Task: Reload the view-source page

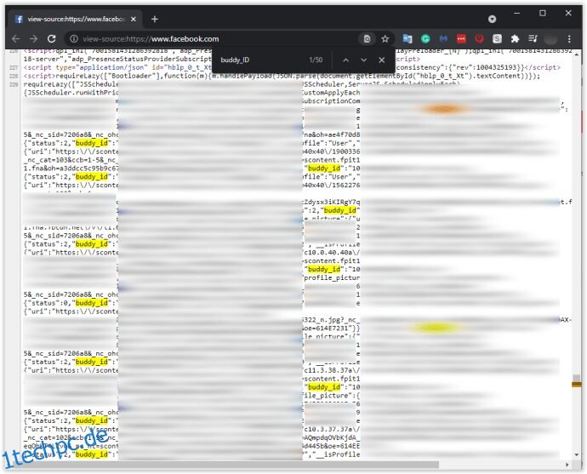Action: 52,38
